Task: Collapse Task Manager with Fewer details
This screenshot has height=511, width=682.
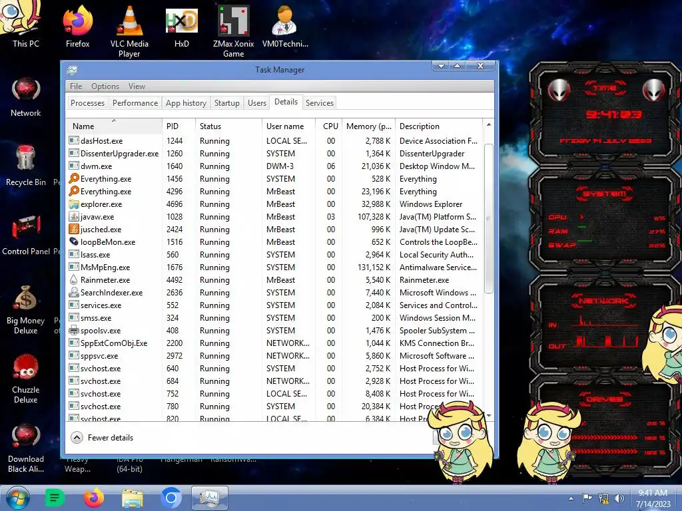Action: 103,438
